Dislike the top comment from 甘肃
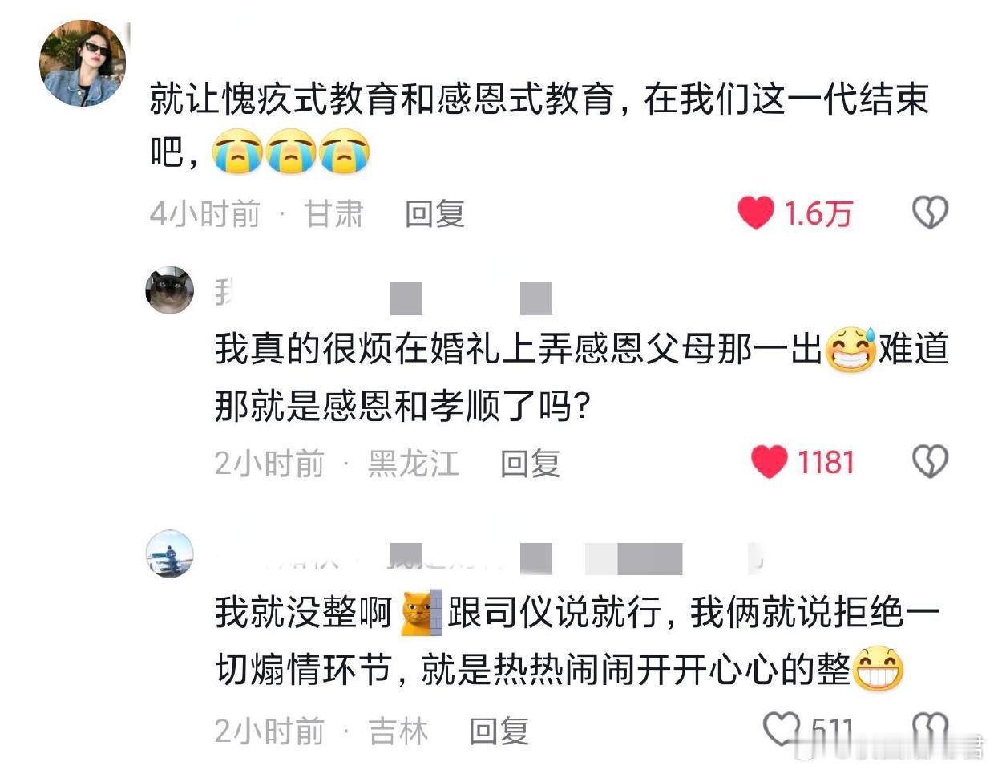 coord(930,213)
